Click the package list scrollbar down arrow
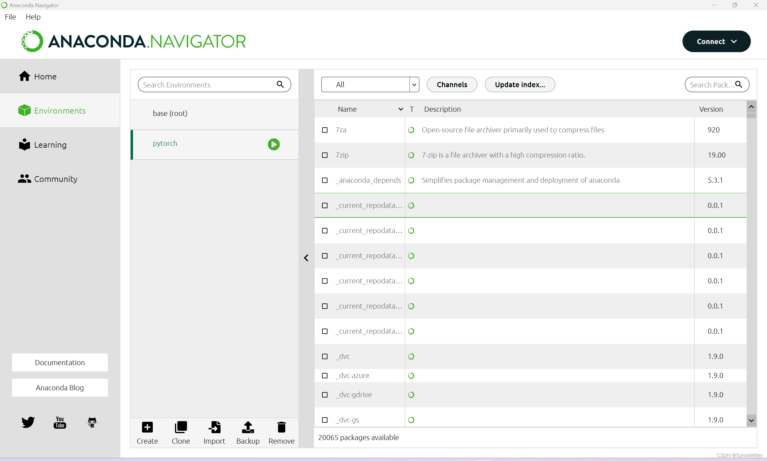The width and height of the screenshot is (767, 461). coord(751,421)
